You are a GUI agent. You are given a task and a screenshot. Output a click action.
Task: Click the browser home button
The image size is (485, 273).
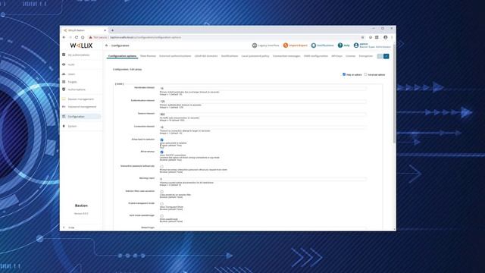click(83, 37)
